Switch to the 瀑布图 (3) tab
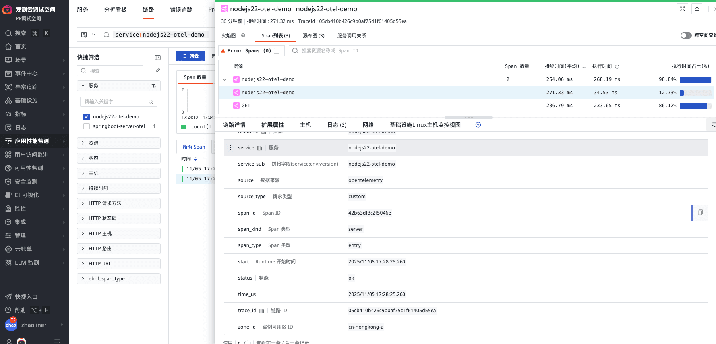 point(313,36)
